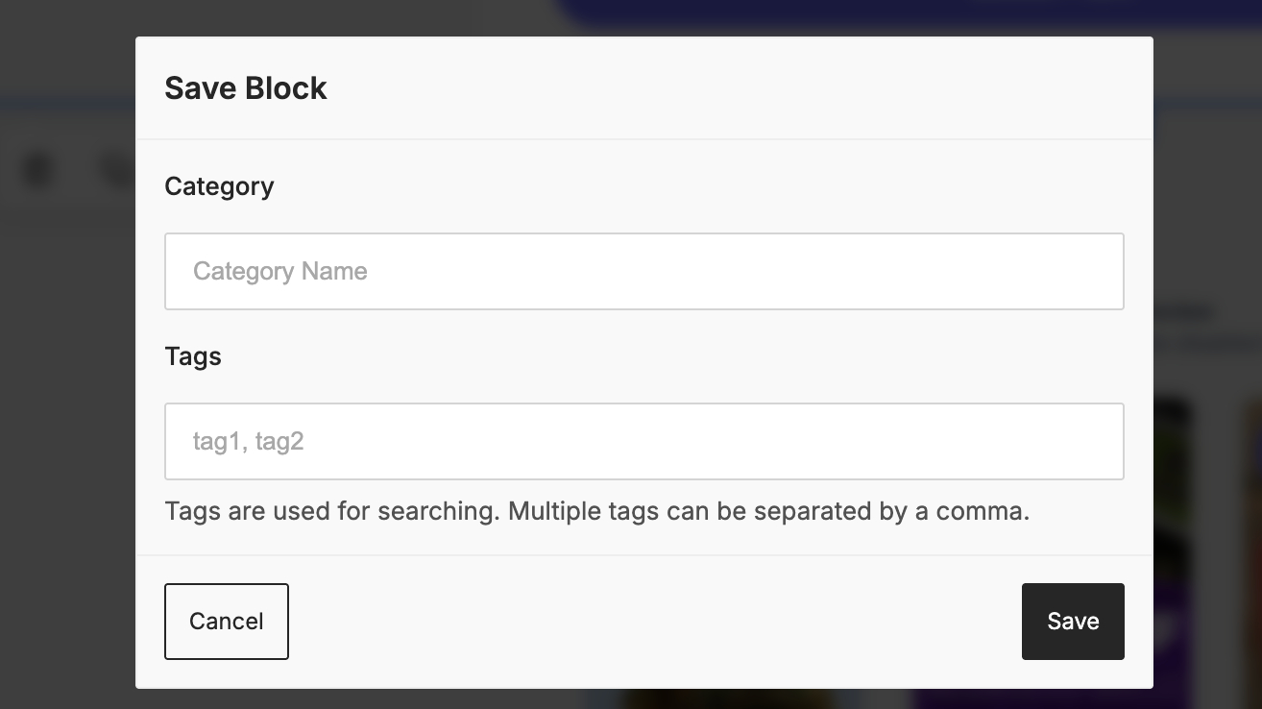Focus the Tags input field
The image size is (1262, 709).
pyautogui.click(x=643, y=441)
